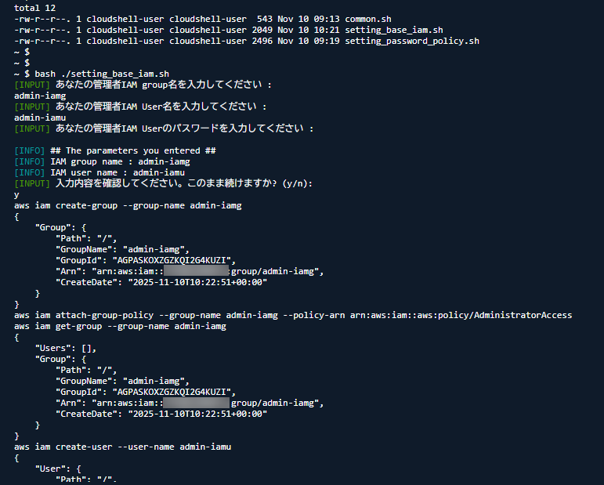The image size is (604, 485).
Task: Click the "total 12" line at the top
Action: coord(34,7)
